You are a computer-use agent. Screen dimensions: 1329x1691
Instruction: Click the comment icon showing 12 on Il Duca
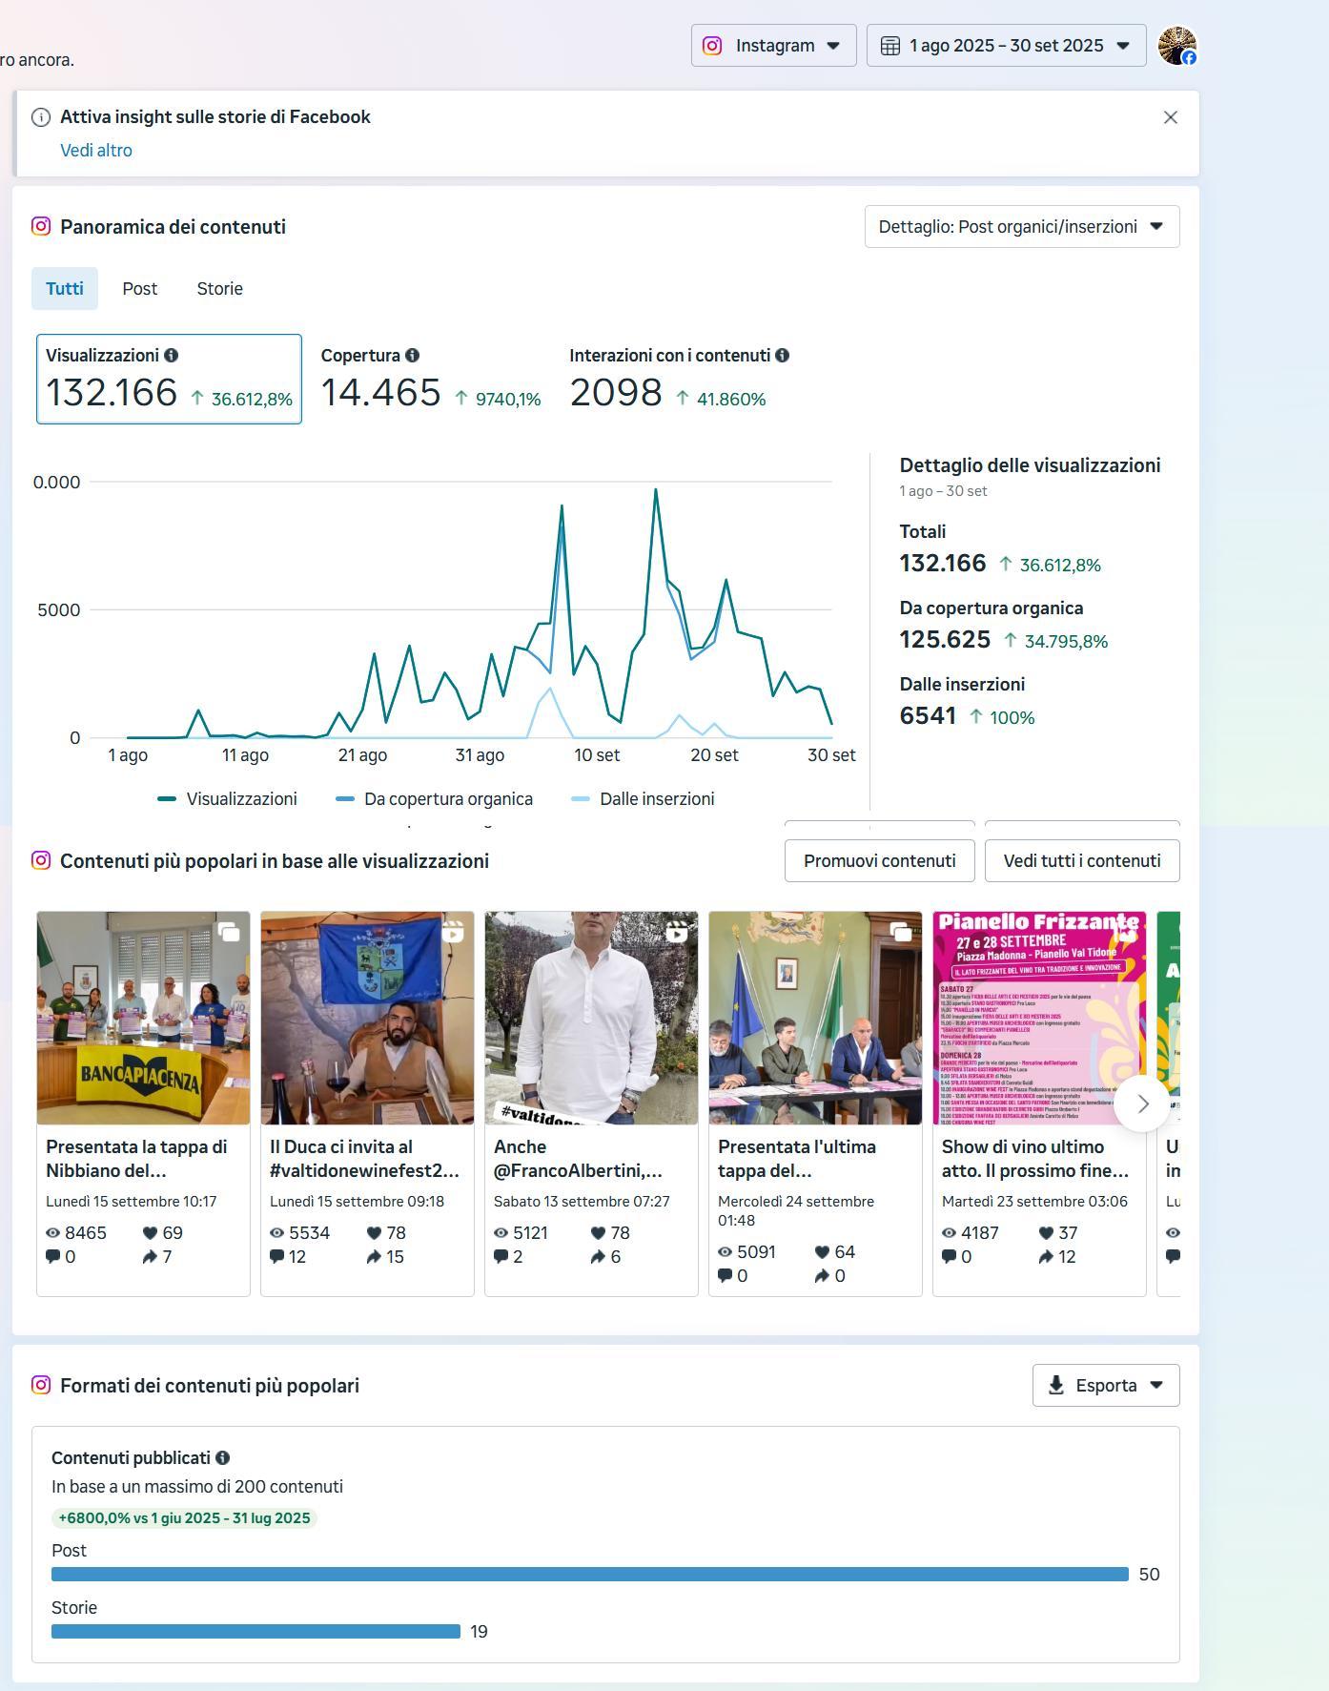(277, 1257)
